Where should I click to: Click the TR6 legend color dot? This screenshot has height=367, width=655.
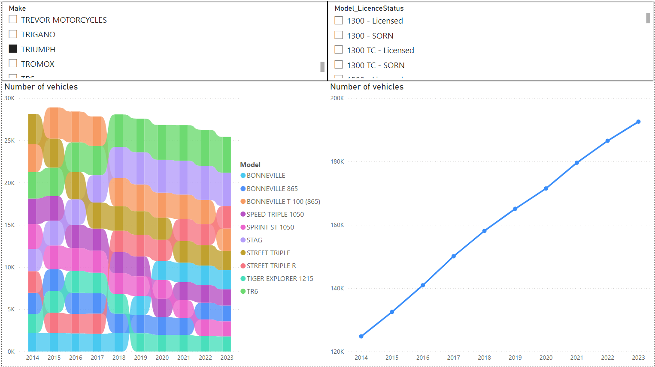243,291
